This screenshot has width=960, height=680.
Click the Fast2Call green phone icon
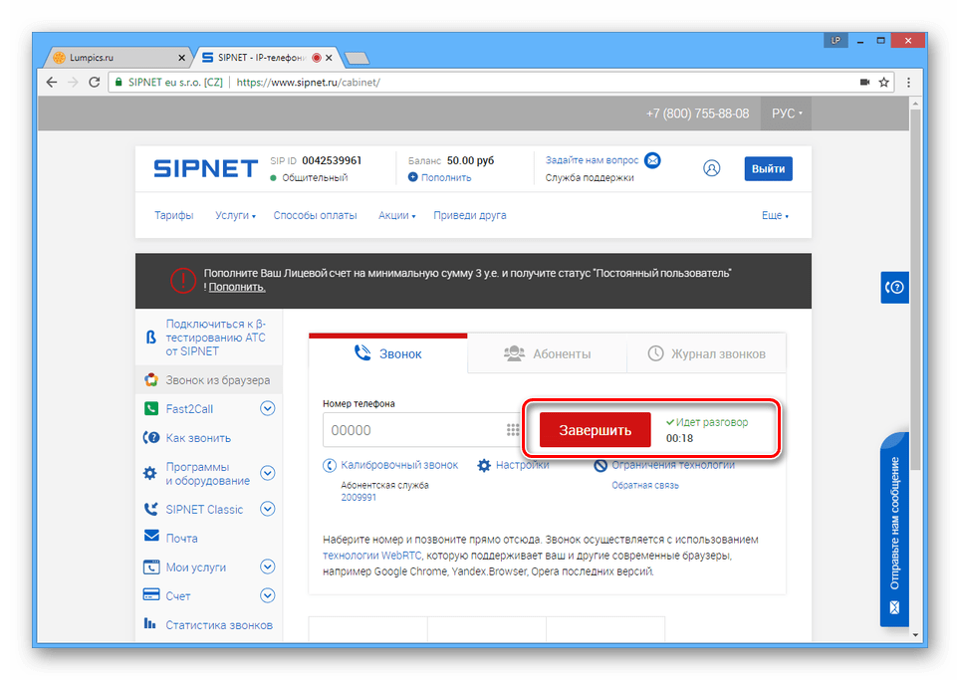[x=150, y=408]
